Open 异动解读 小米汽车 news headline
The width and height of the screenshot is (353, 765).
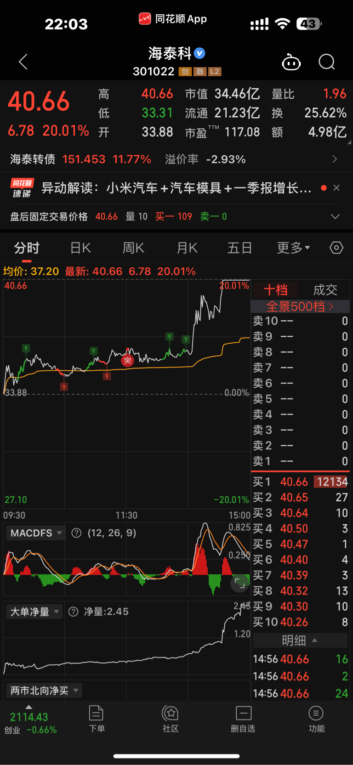pyautogui.click(x=176, y=188)
